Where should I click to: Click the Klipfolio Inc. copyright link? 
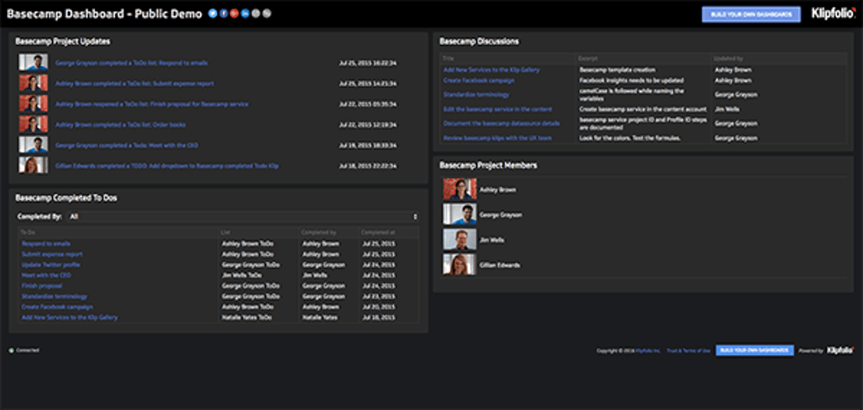click(648, 351)
